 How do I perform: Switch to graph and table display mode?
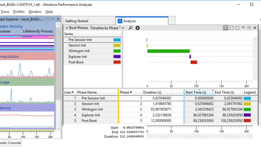pyautogui.click(x=226, y=28)
